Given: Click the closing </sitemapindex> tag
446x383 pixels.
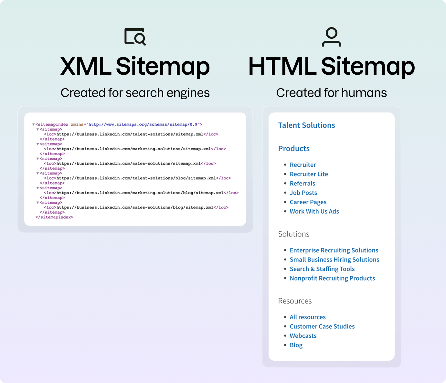Looking at the screenshot, I should coord(54,217).
